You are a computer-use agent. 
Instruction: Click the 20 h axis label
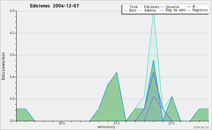point(62,123)
